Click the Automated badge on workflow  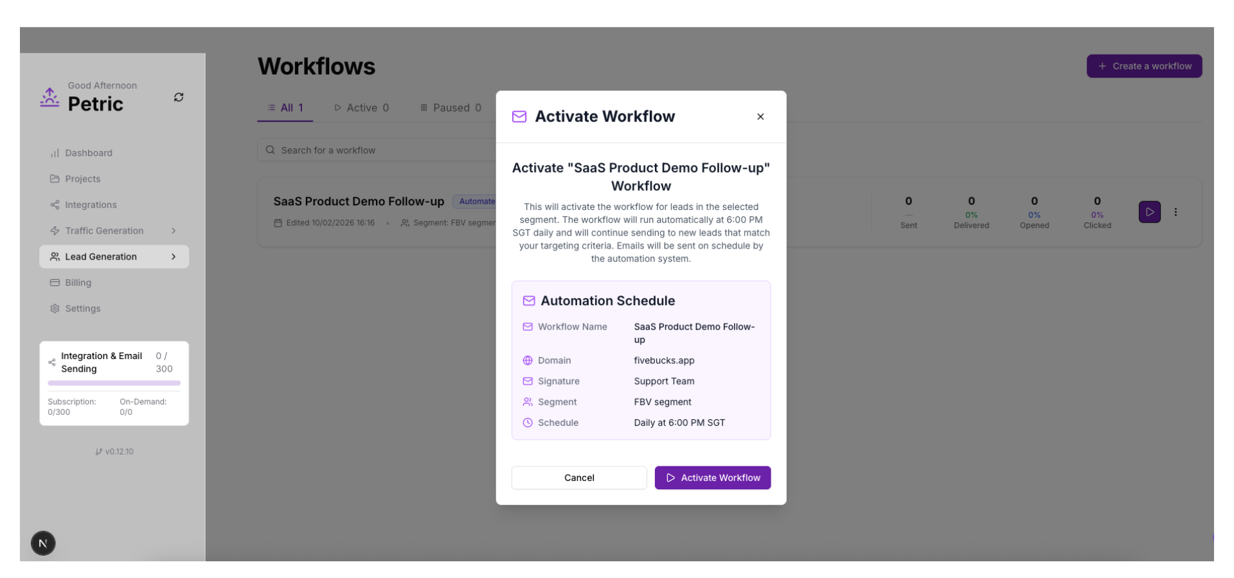pos(475,201)
